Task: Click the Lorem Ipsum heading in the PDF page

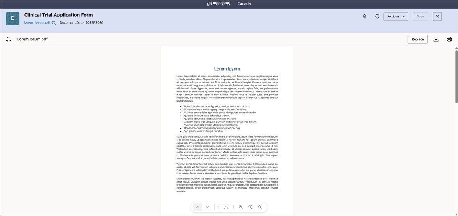Action: click(227, 69)
